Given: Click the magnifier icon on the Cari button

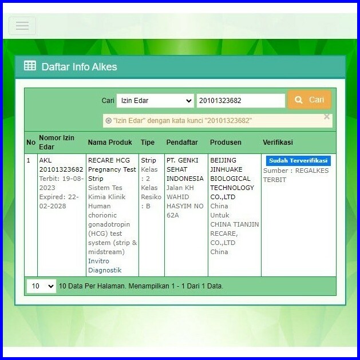Looking at the screenshot, I should tap(298, 100).
